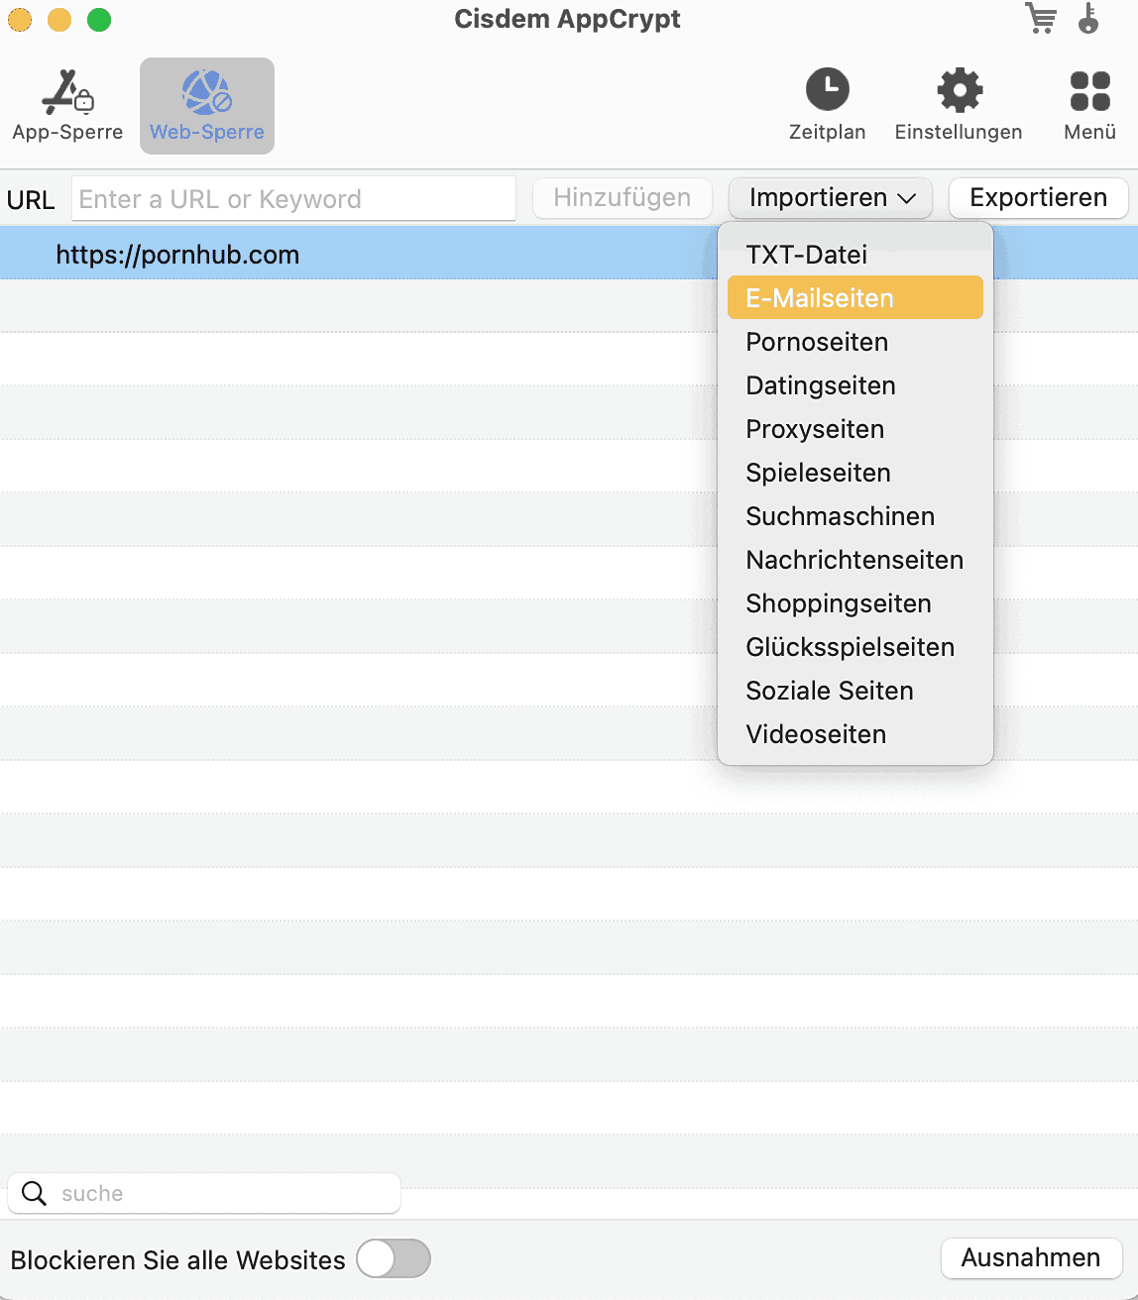Select Suchmaschinen from import list
This screenshot has width=1138, height=1300.
pos(855,516)
